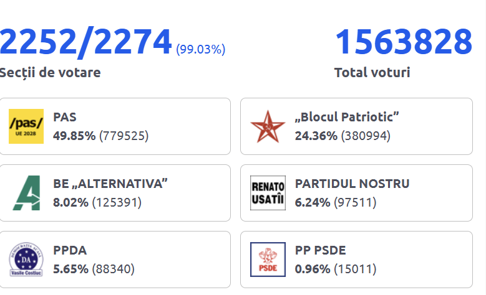The height and width of the screenshot is (295, 486).
Task: Click the green ALTERNATIVA bloc logo
Action: coord(26,193)
